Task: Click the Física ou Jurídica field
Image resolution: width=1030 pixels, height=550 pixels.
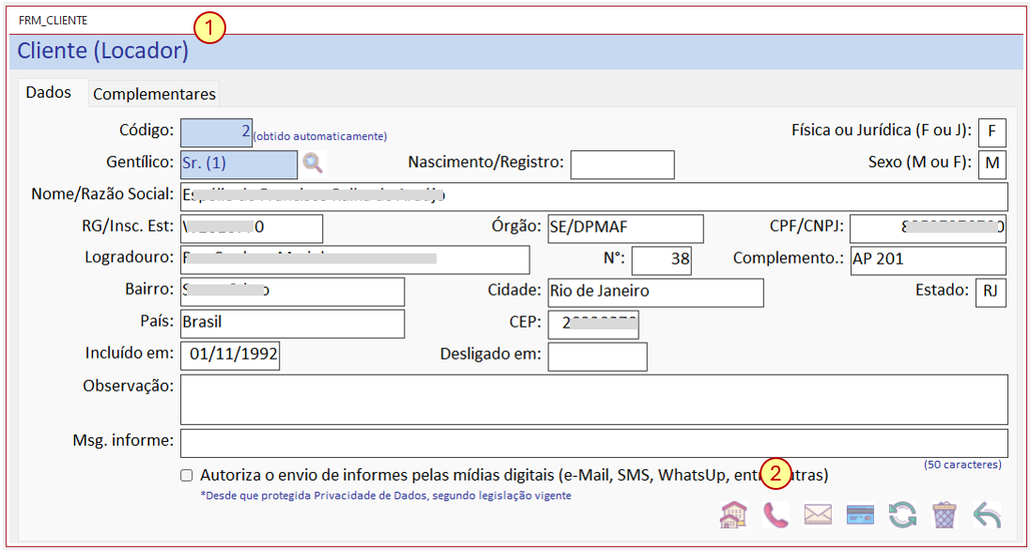Action: click(x=992, y=132)
